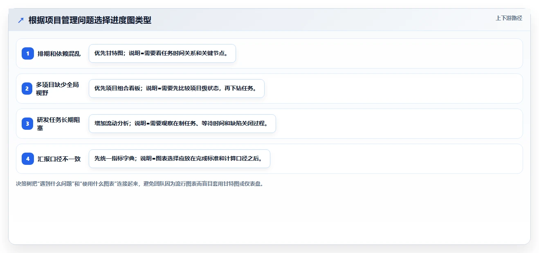Select the step 3 number badge
The image size is (539, 253).
click(x=28, y=124)
